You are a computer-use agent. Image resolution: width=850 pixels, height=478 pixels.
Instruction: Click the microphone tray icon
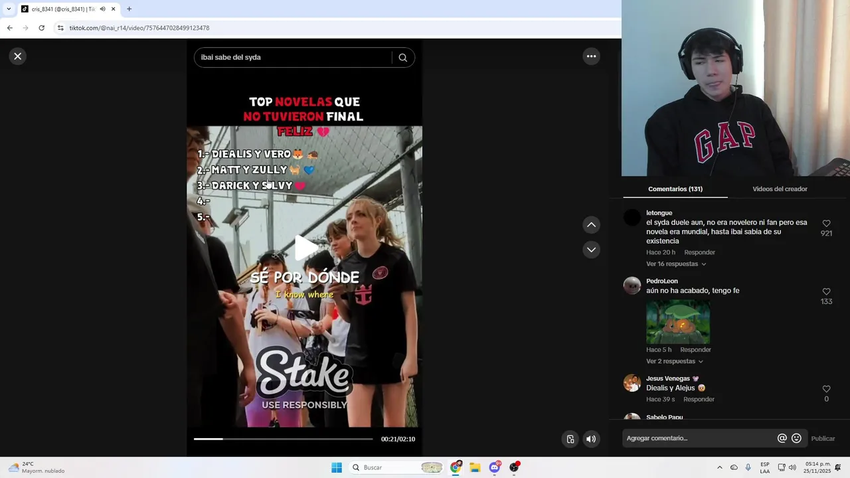(x=748, y=467)
